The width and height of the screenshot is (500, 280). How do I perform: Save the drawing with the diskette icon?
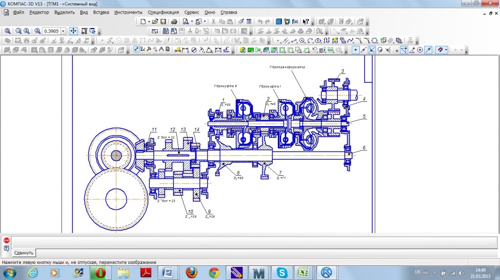(163, 21)
